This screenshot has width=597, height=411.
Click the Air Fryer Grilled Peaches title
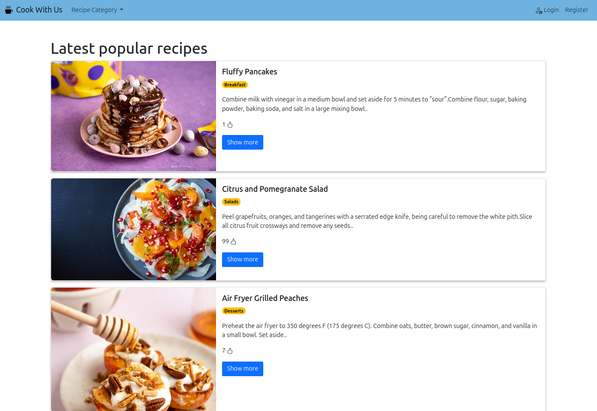click(265, 298)
